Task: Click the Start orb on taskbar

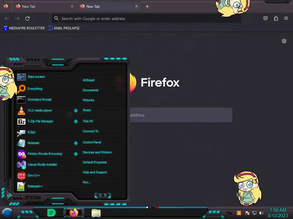Action: pos(7,213)
